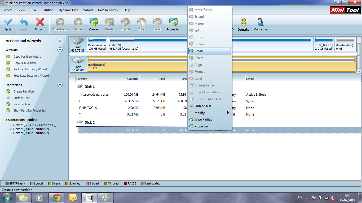Open Google Chrome from the taskbar

(x=56, y=198)
